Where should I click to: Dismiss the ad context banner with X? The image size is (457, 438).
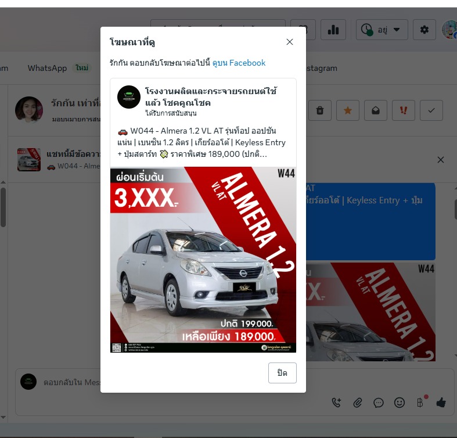point(441,160)
